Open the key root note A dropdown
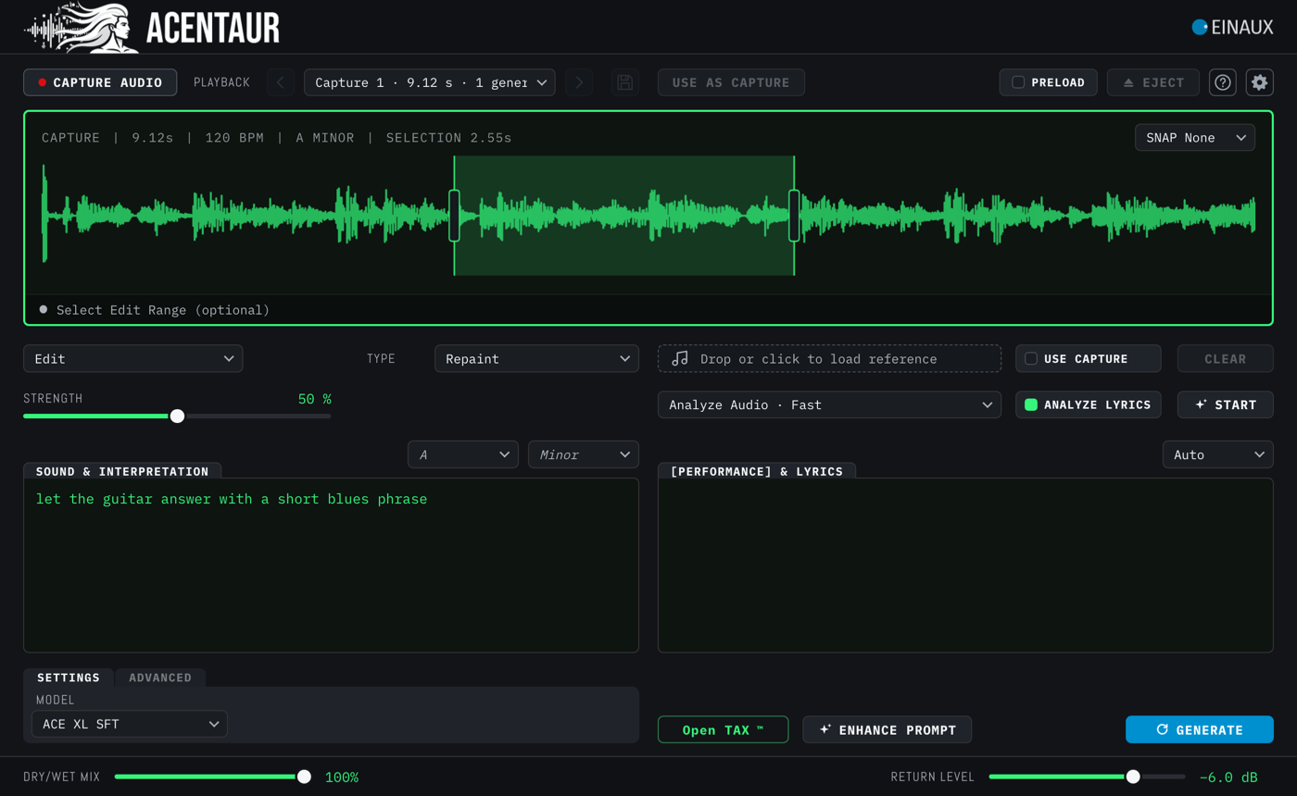 click(x=463, y=454)
